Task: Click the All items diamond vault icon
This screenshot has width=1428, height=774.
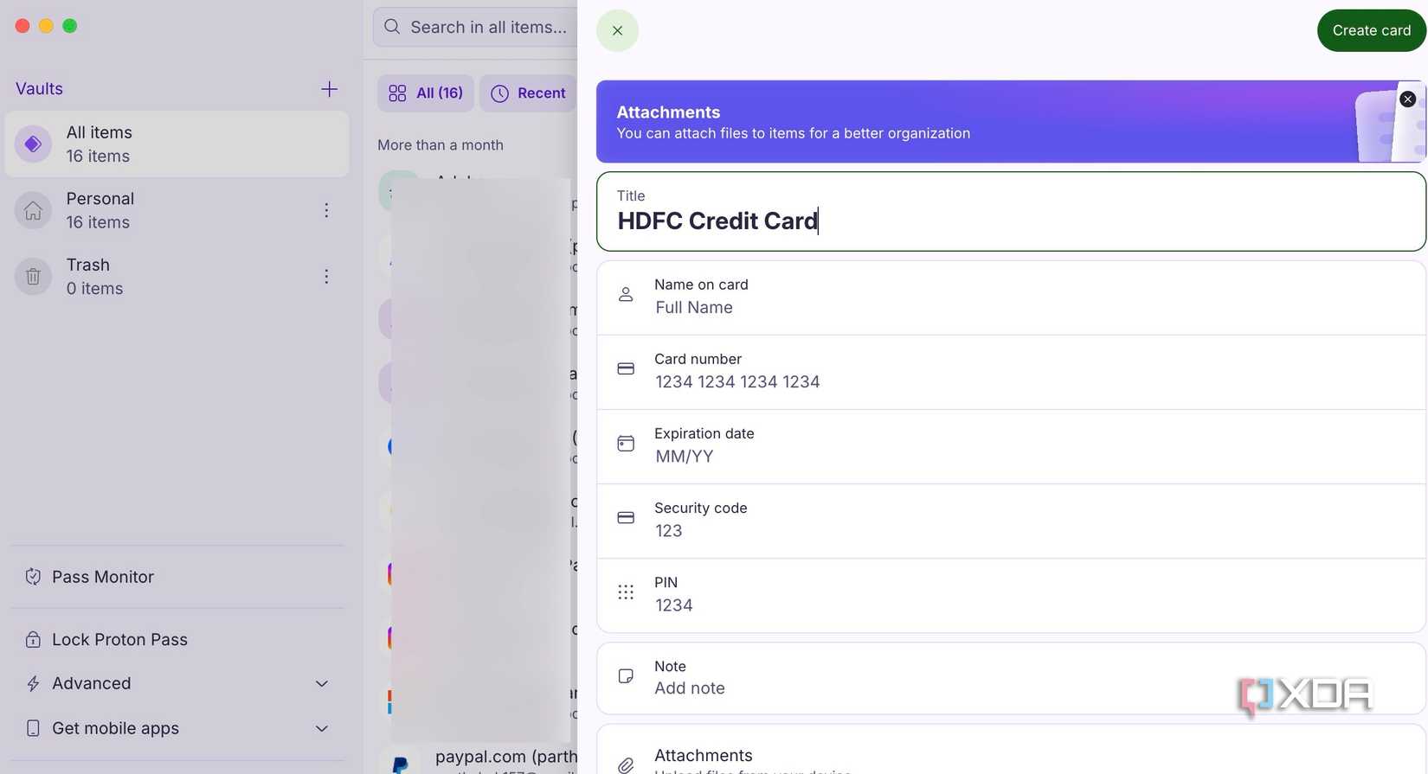Action: (x=33, y=144)
